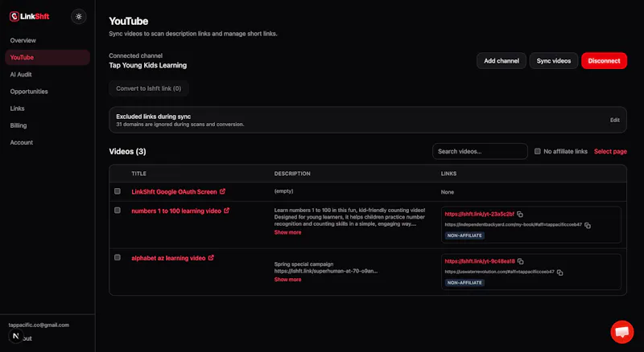Expand description of numbers 1 to 100 video
Screen dimensions: 644x352
tap(287, 232)
